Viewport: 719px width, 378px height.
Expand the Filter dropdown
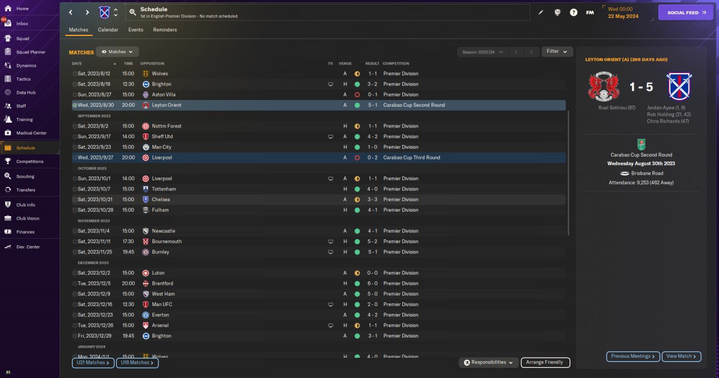pyautogui.click(x=557, y=52)
